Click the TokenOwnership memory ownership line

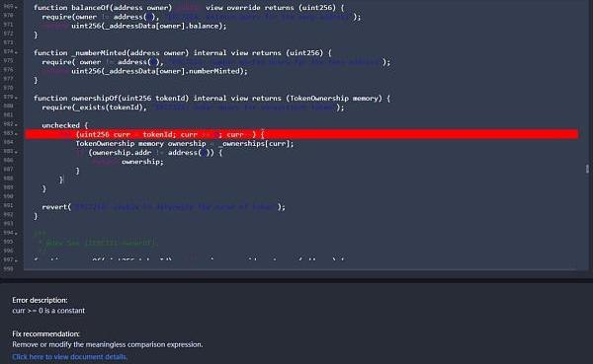tap(184, 143)
